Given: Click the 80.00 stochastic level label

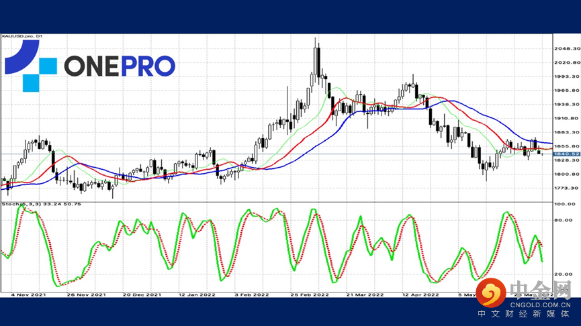Looking at the screenshot, I should click(564, 220).
